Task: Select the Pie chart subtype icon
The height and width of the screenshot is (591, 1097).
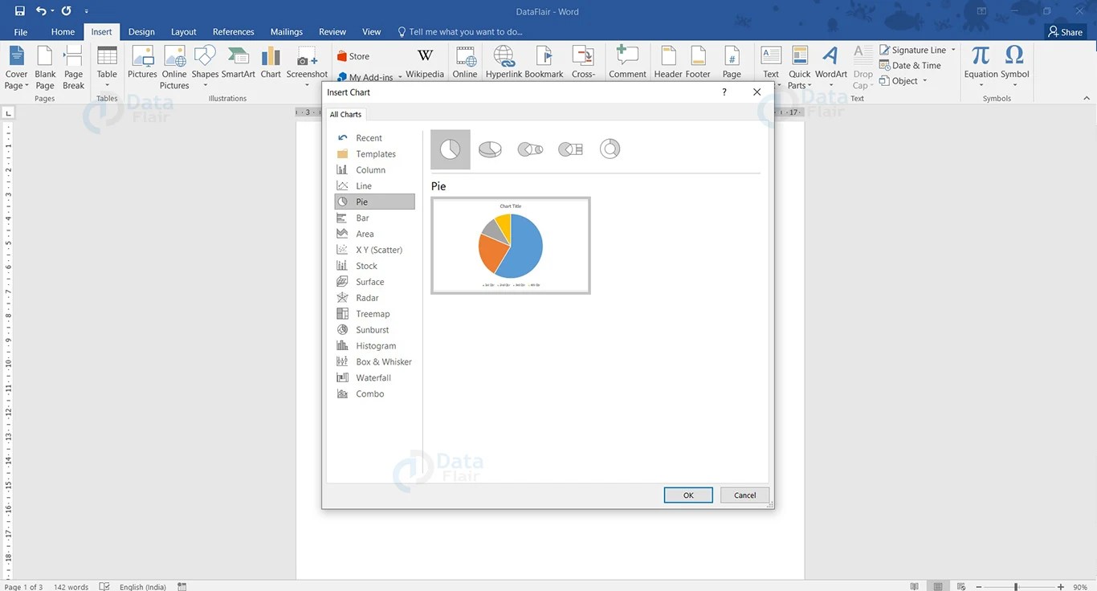Action: (x=450, y=149)
